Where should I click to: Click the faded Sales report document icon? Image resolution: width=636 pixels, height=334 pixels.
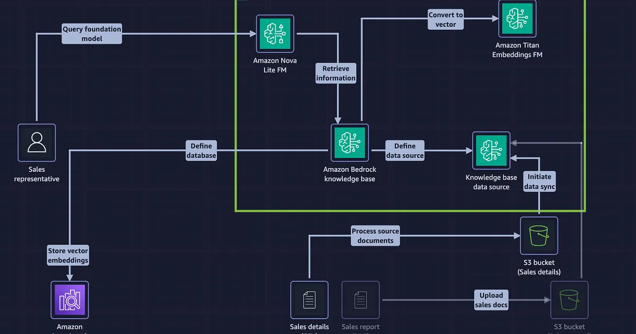click(360, 300)
